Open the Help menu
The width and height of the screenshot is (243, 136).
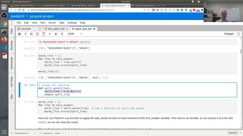(83, 23)
